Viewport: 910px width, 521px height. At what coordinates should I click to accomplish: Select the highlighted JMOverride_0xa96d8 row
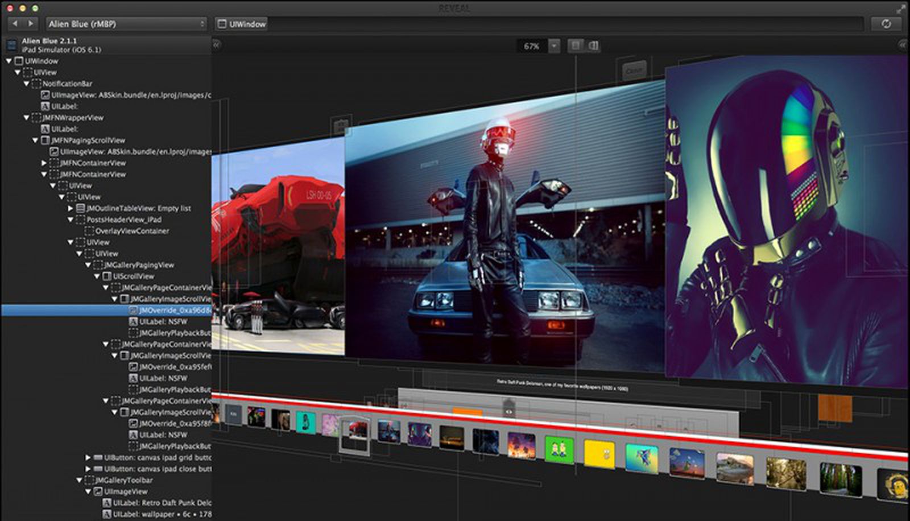(165, 311)
